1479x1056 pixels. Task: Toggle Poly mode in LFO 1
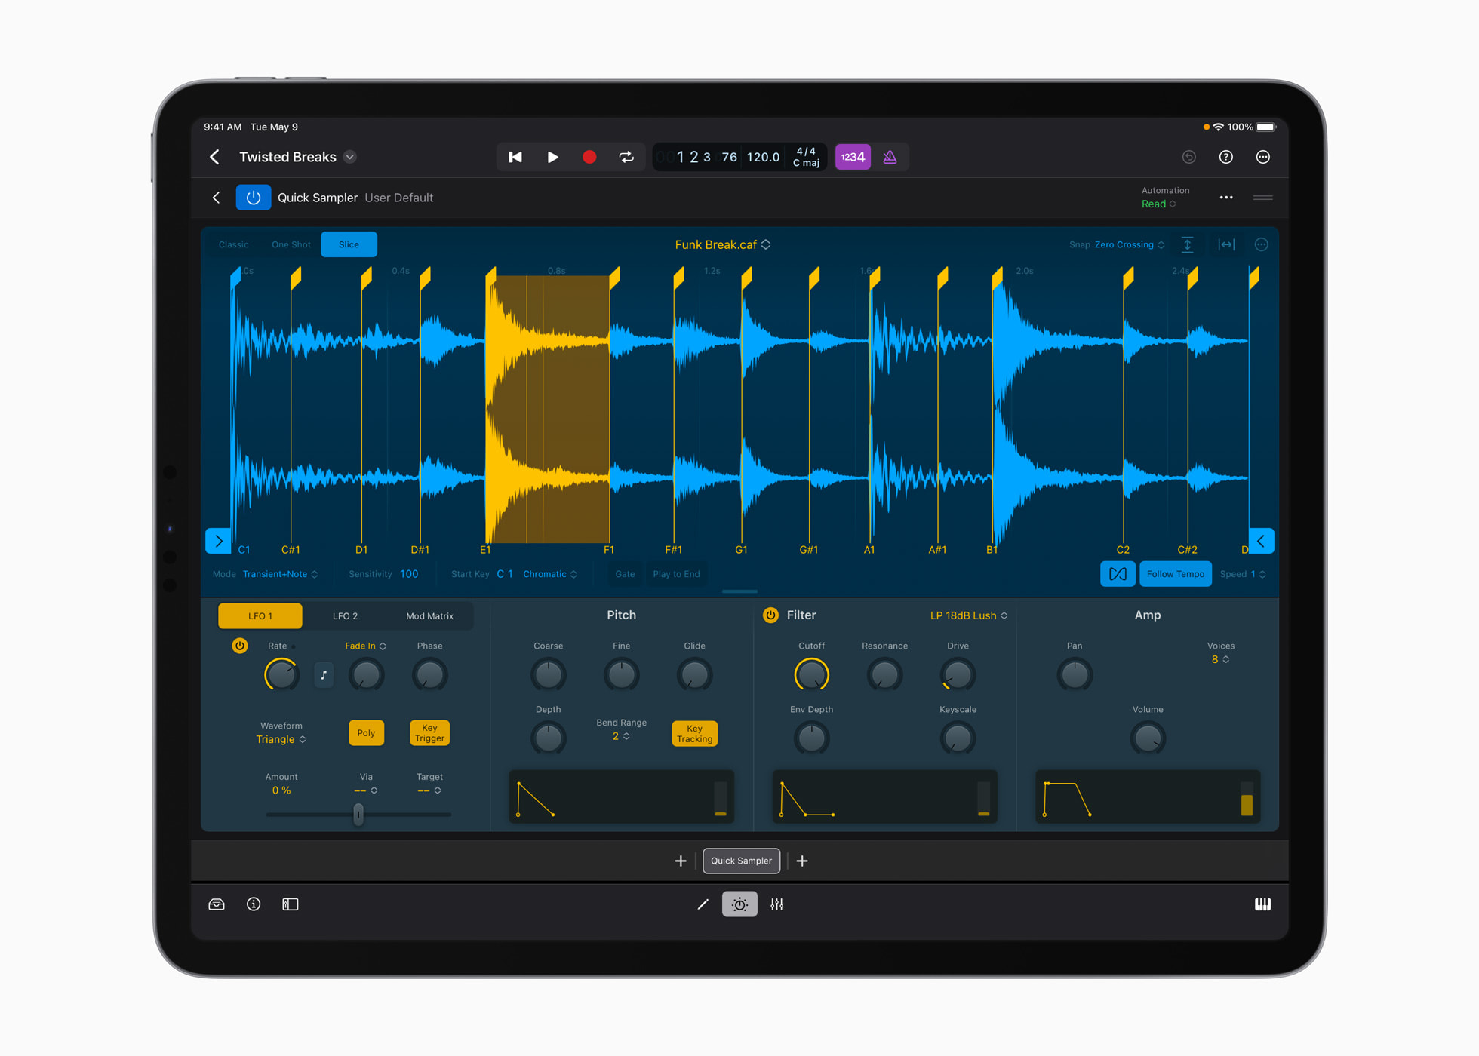(366, 732)
